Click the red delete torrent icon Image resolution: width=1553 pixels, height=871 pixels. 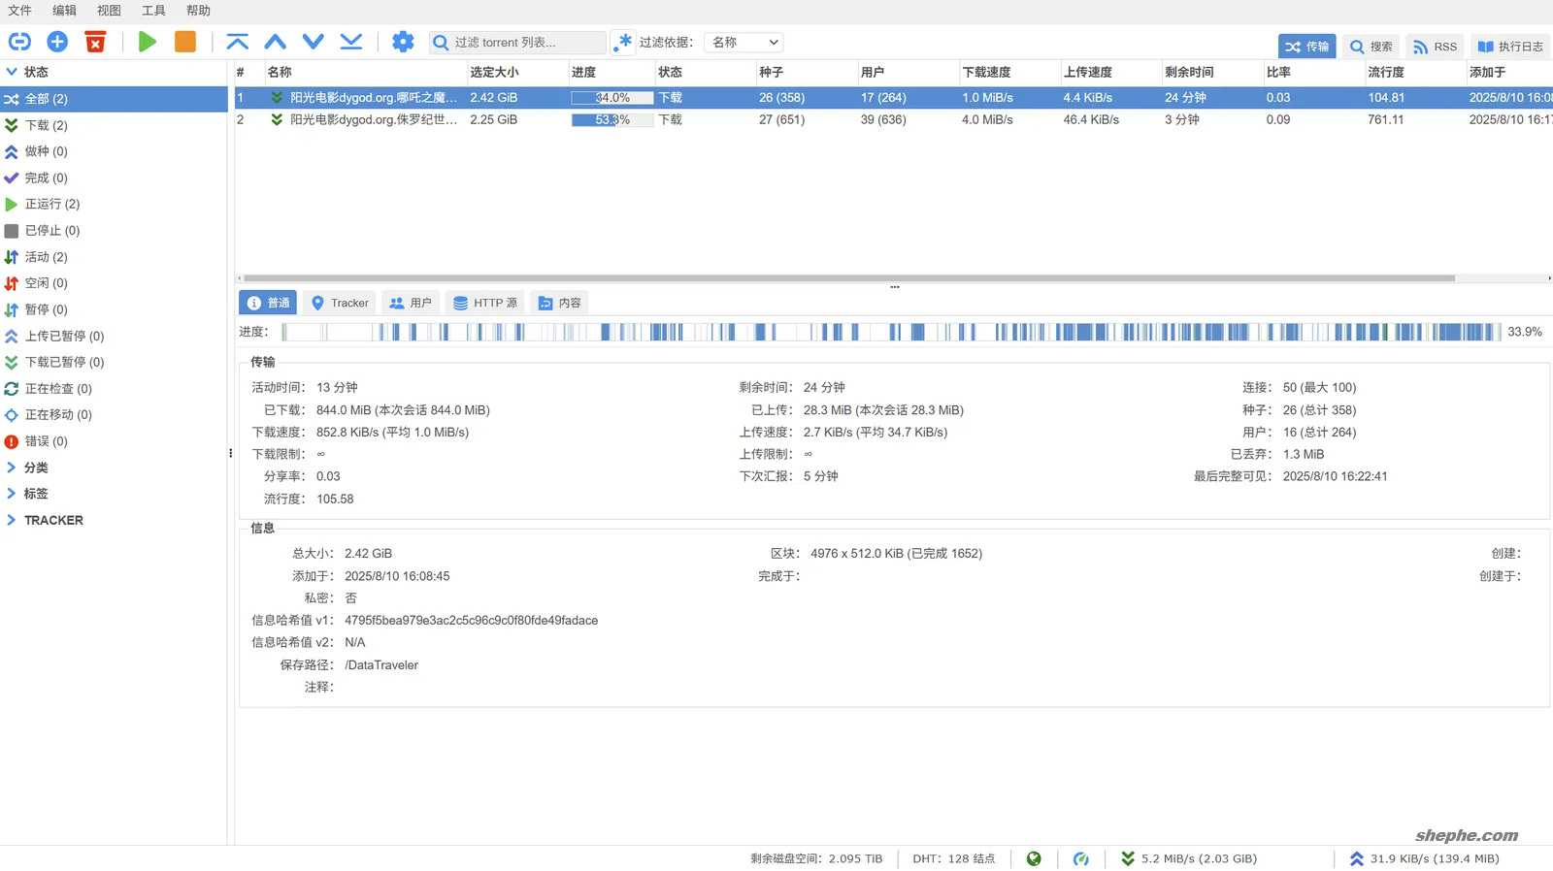coord(95,42)
